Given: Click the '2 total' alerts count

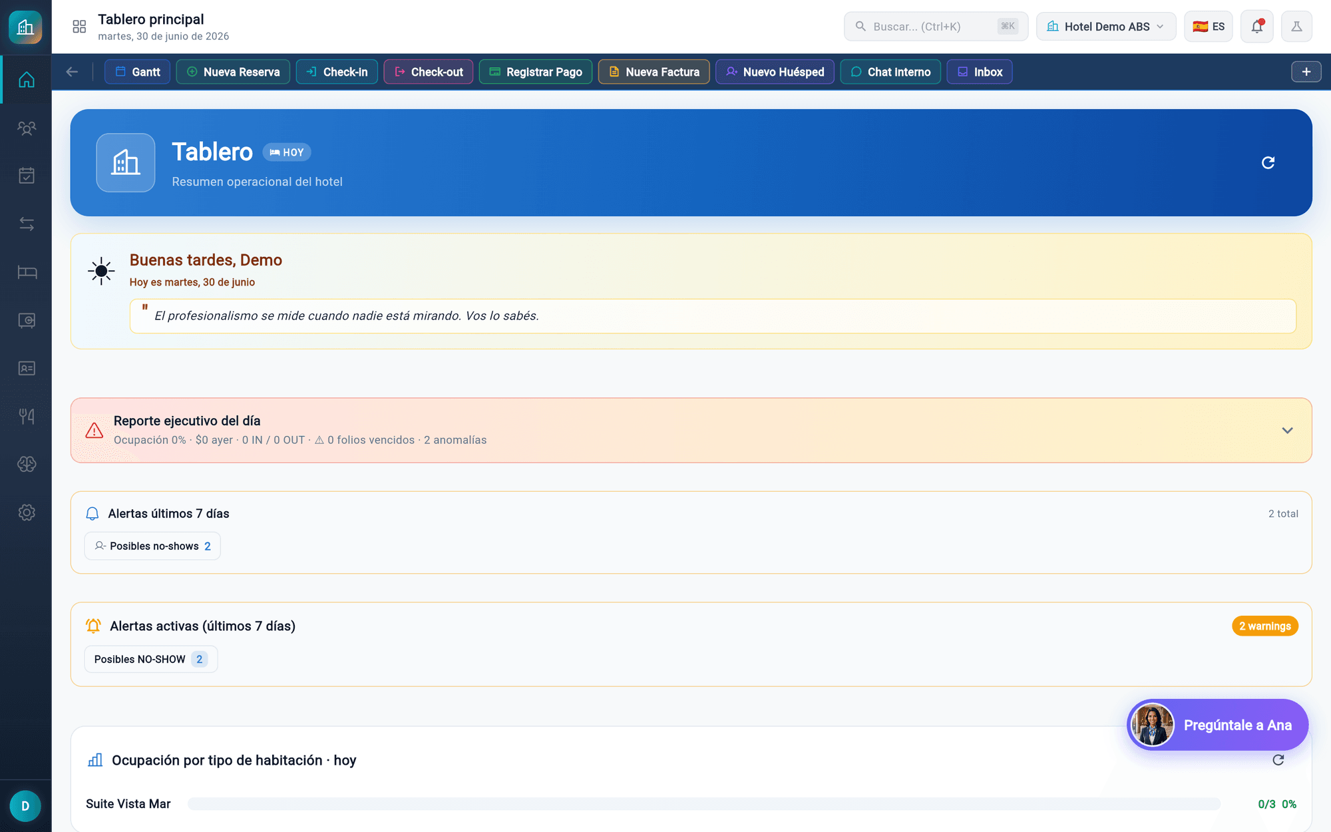Looking at the screenshot, I should click(1283, 514).
